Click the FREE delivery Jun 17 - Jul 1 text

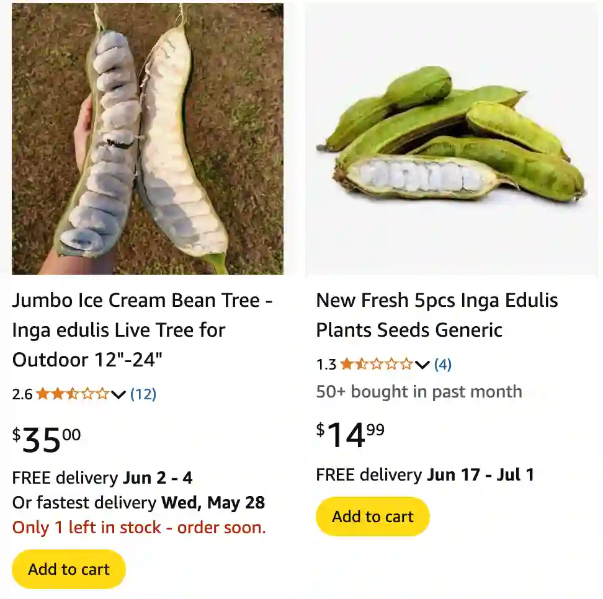coord(425,475)
